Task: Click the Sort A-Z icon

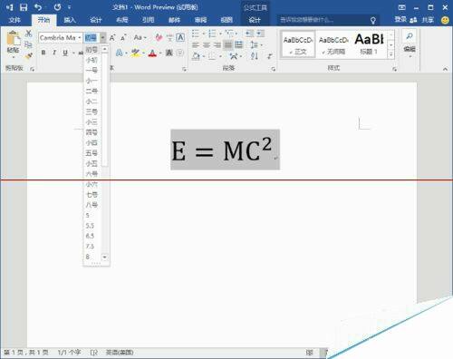Action: [x=255, y=56]
